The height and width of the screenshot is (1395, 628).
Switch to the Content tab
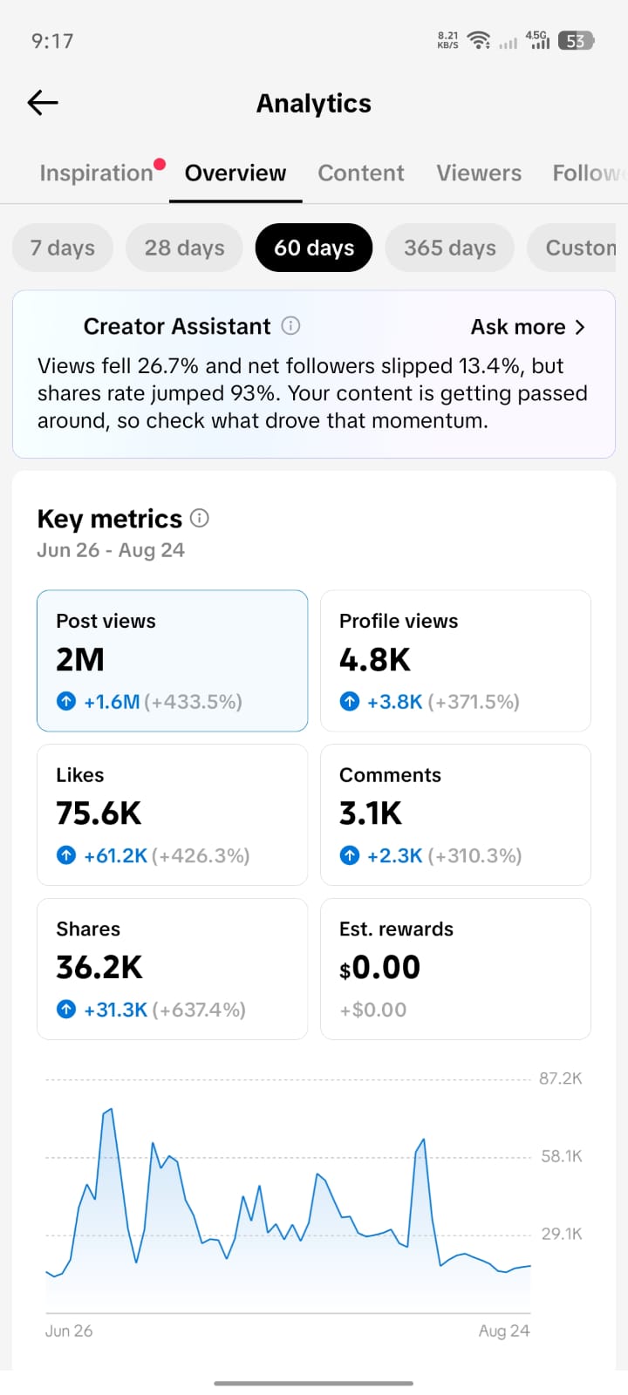point(361,173)
